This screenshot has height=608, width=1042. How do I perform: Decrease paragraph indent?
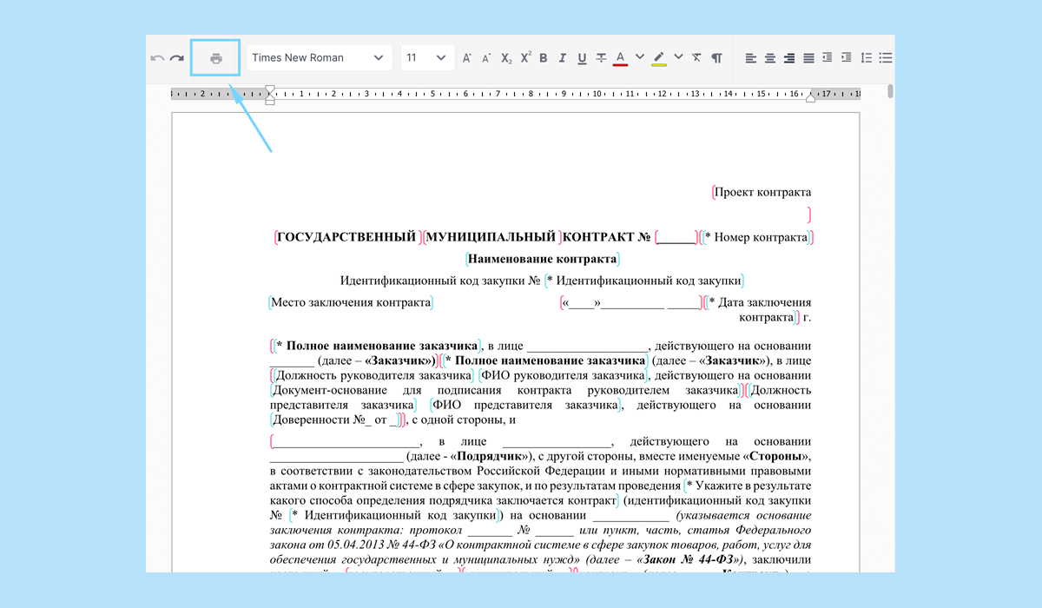(x=827, y=58)
